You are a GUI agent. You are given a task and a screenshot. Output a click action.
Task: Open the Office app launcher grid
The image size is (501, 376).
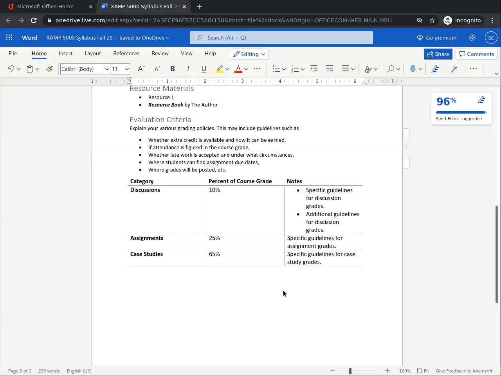9,38
